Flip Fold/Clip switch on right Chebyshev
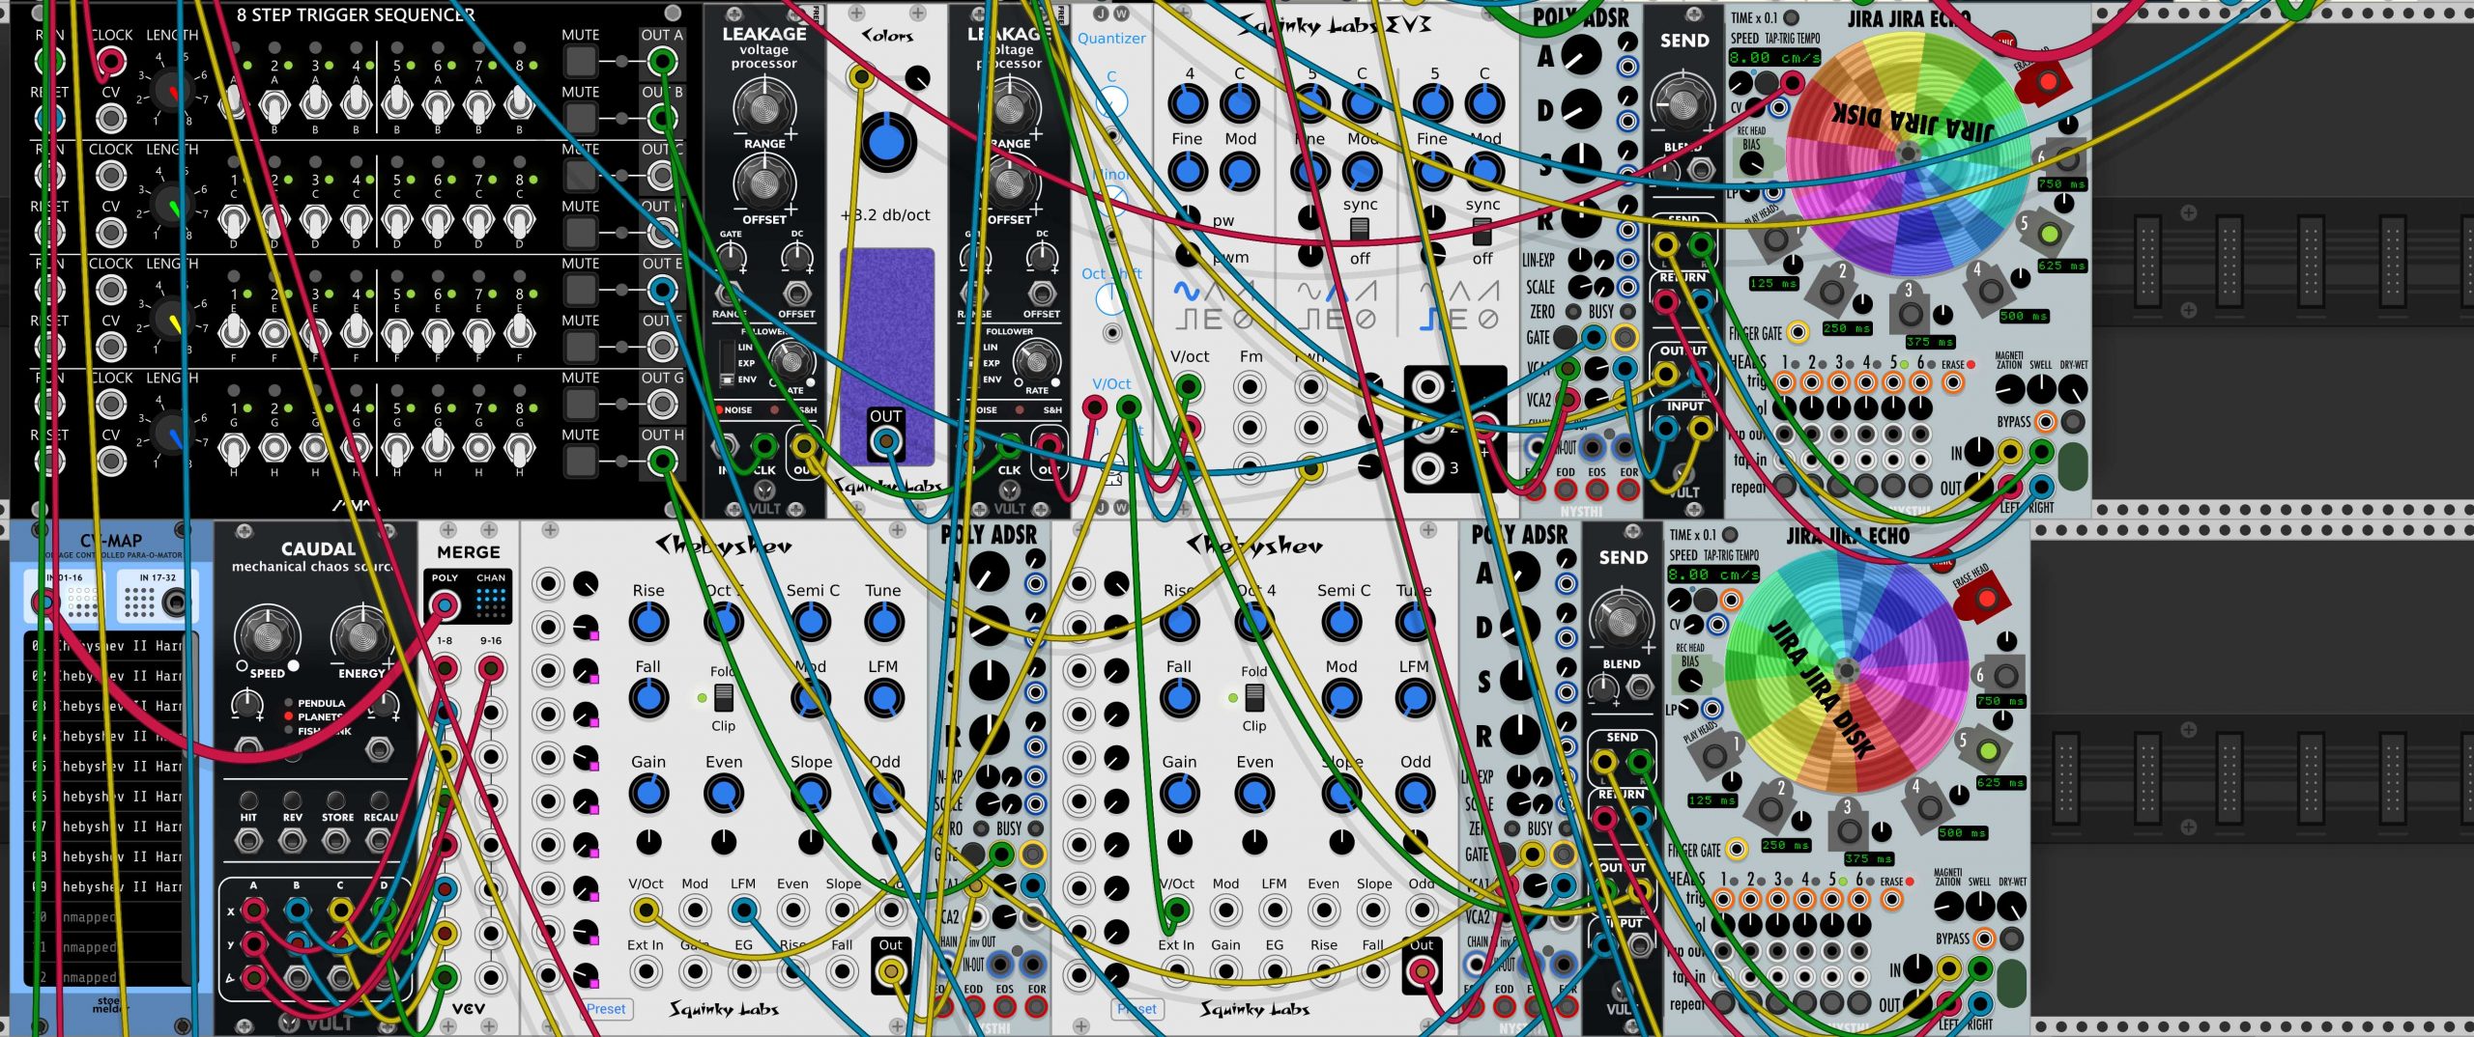The width and height of the screenshot is (2474, 1037). click(x=1253, y=697)
